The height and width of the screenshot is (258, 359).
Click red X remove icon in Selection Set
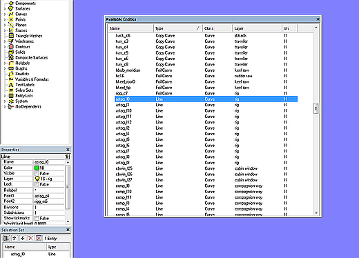(x=30, y=238)
